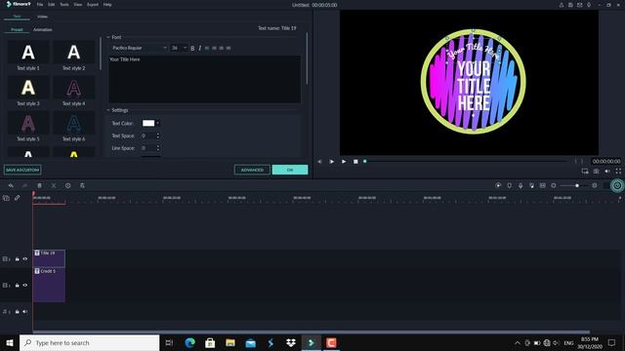Screen dimensions: 625x351
Task: Add a marker with the marker icon
Action: coord(510,185)
